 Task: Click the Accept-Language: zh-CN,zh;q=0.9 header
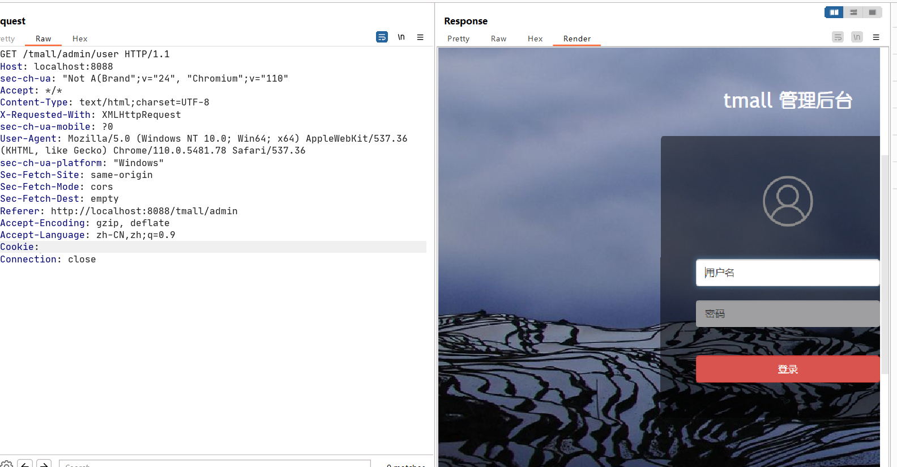tap(88, 235)
